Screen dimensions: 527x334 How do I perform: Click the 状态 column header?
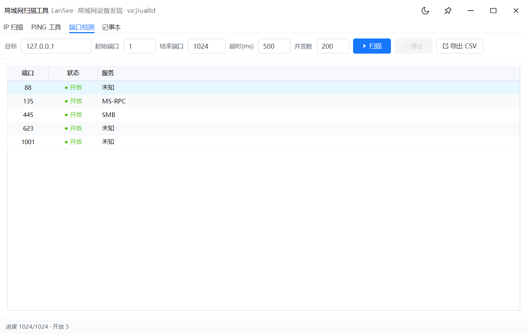73,73
